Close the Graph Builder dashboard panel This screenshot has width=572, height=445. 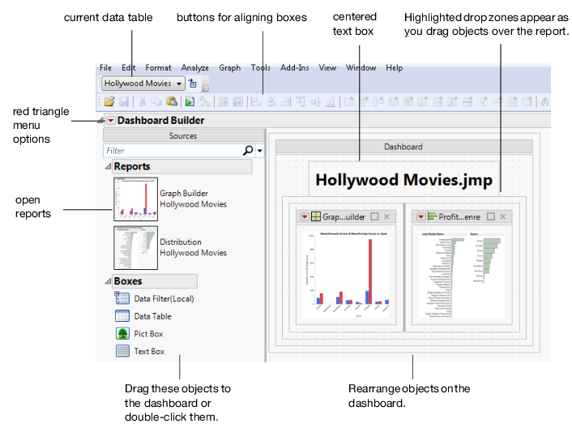pyautogui.click(x=386, y=216)
